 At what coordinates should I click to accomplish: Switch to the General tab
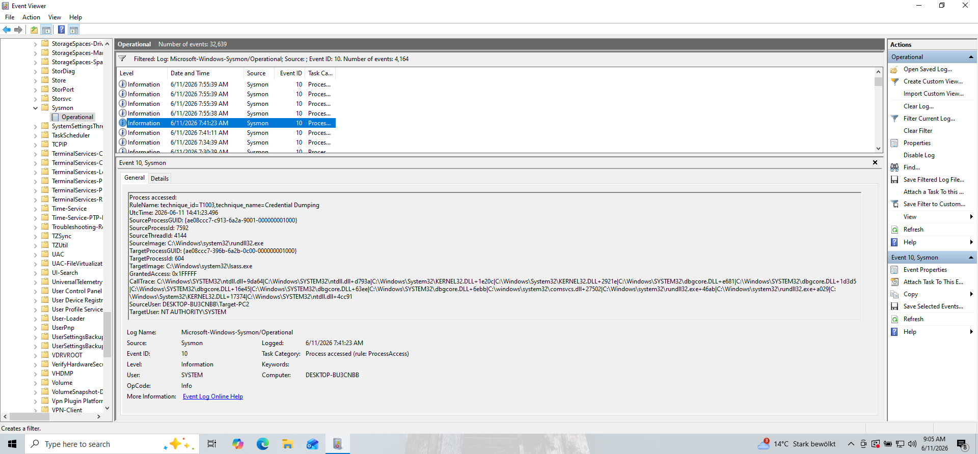(x=134, y=178)
